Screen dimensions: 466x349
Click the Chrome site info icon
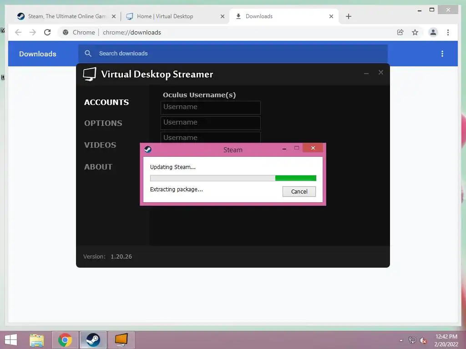(66, 32)
